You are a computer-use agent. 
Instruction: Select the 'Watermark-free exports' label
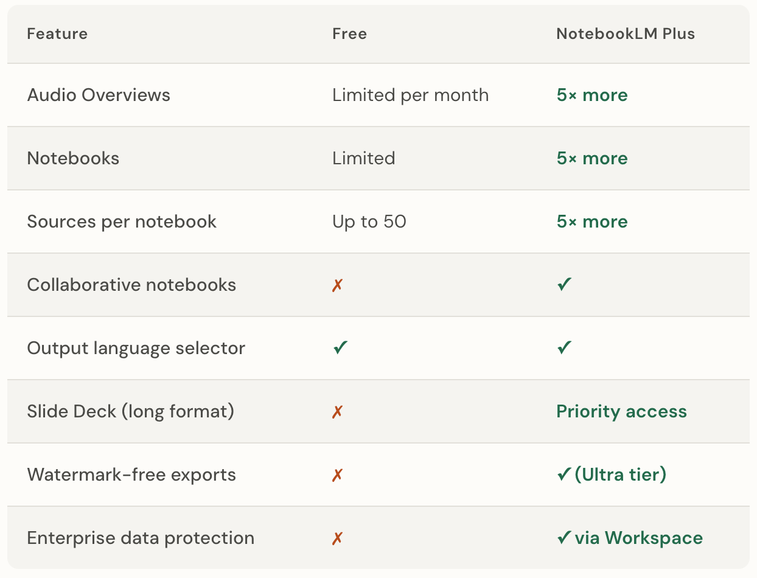tap(131, 475)
